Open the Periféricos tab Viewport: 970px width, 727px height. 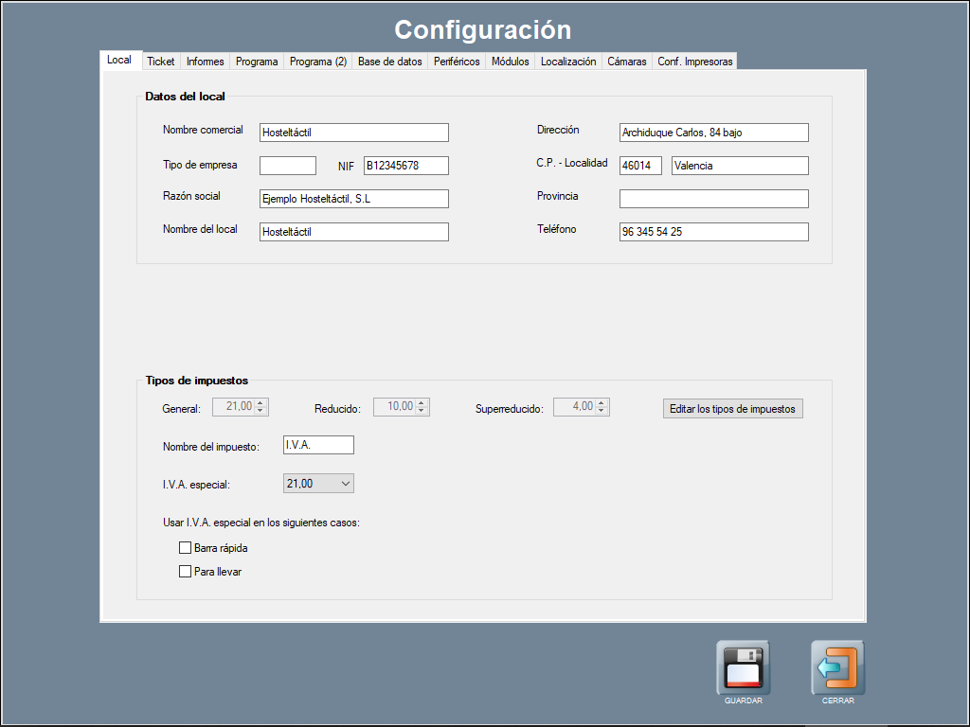457,62
